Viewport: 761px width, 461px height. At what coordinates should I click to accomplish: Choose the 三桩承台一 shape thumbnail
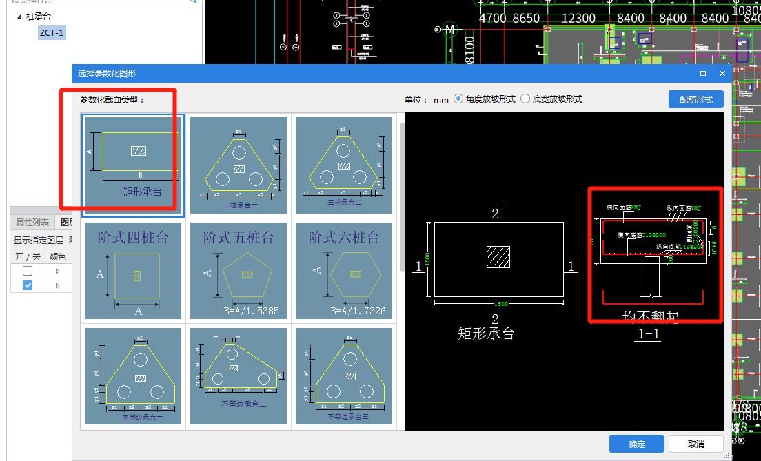[239, 165]
